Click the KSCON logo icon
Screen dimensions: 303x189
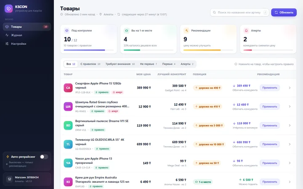click(9, 9)
